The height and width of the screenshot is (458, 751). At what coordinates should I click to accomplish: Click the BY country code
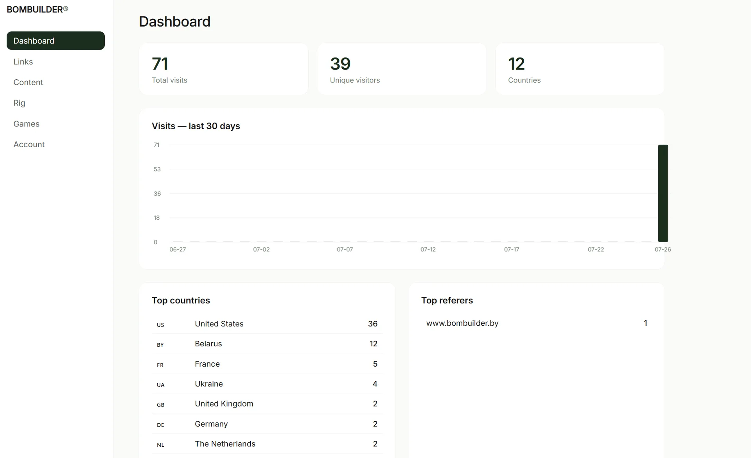coord(160,345)
